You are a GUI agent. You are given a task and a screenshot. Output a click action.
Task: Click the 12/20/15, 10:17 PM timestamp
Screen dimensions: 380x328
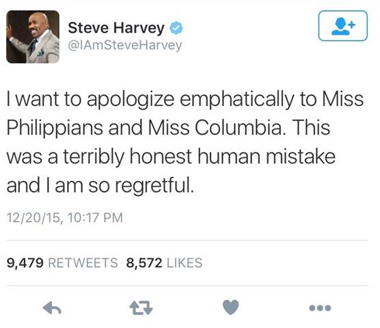[x=65, y=217]
